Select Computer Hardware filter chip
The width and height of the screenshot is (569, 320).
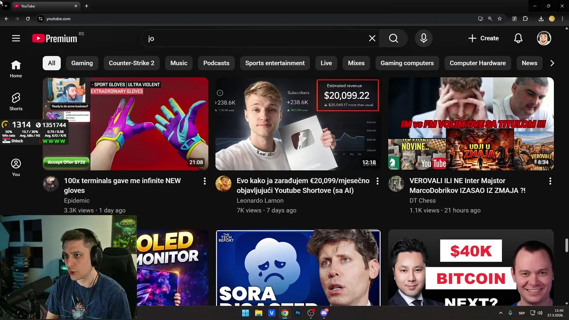coord(477,63)
